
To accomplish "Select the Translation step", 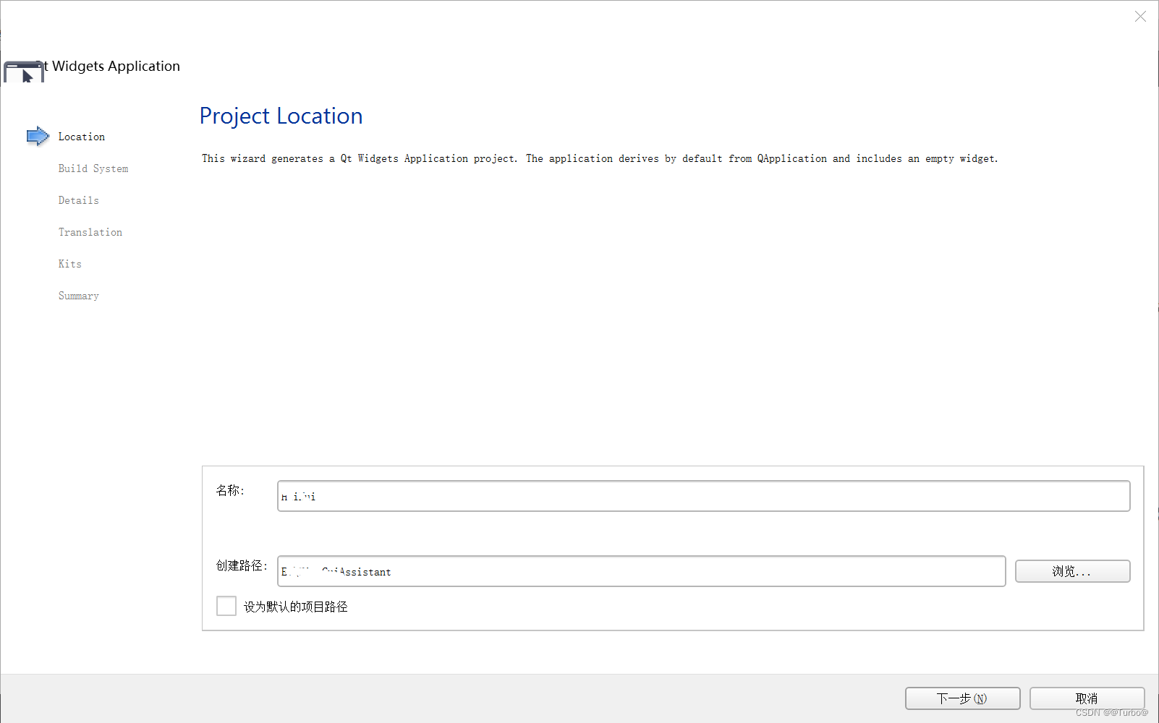I will tap(90, 232).
